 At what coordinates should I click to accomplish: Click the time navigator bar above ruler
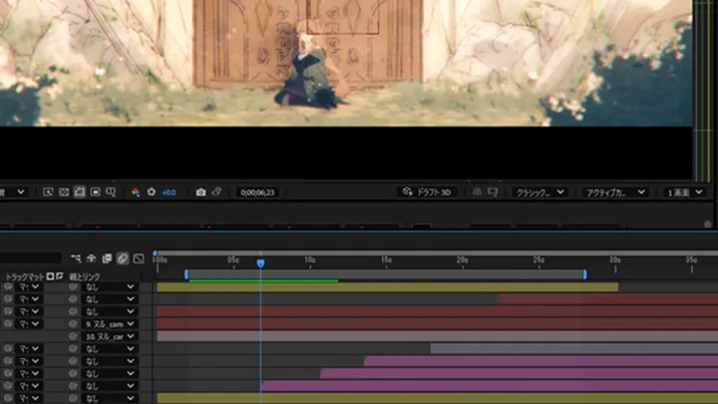pos(438,252)
